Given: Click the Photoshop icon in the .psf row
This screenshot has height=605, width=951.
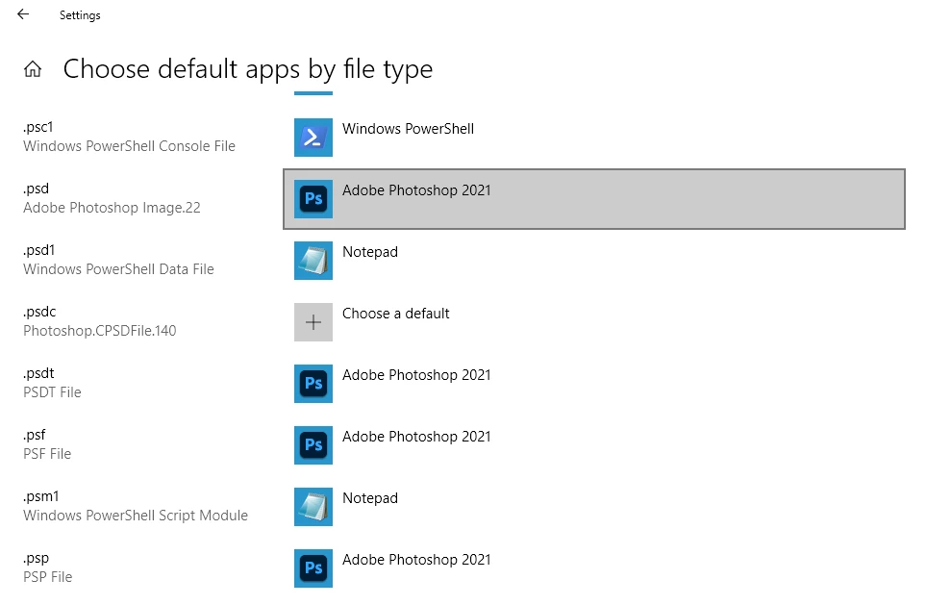Looking at the screenshot, I should (313, 444).
